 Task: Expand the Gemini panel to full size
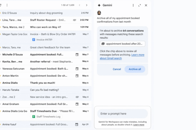[140, 5]
